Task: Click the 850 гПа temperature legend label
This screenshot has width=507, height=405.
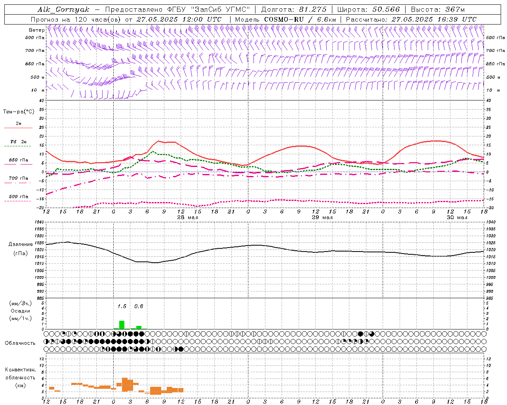Action: (19, 160)
